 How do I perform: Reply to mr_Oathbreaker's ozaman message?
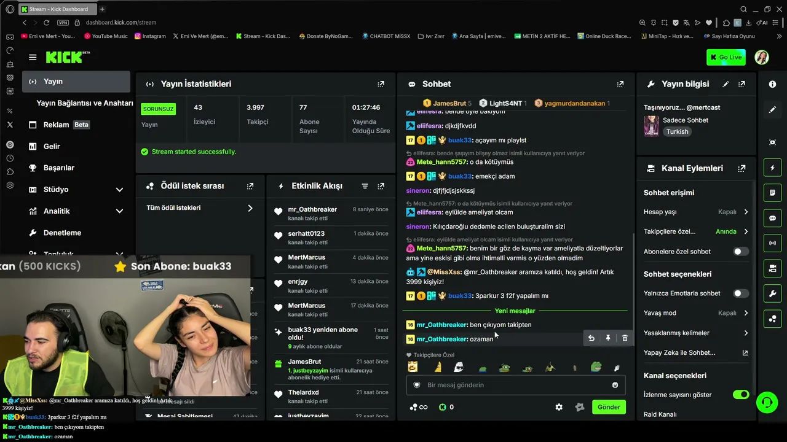(x=591, y=338)
